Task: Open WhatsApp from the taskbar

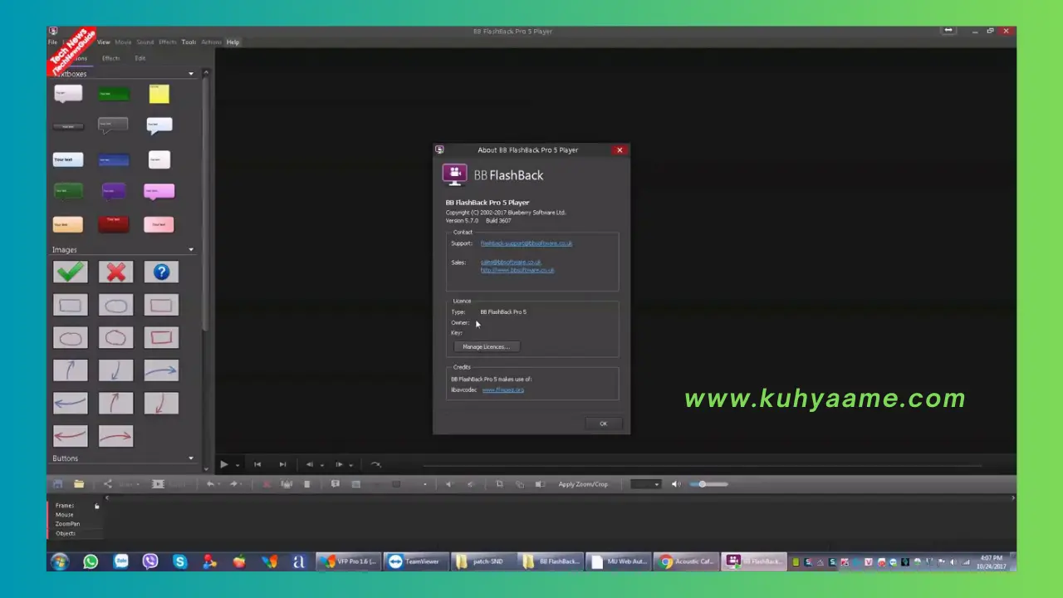Action: pyautogui.click(x=91, y=561)
